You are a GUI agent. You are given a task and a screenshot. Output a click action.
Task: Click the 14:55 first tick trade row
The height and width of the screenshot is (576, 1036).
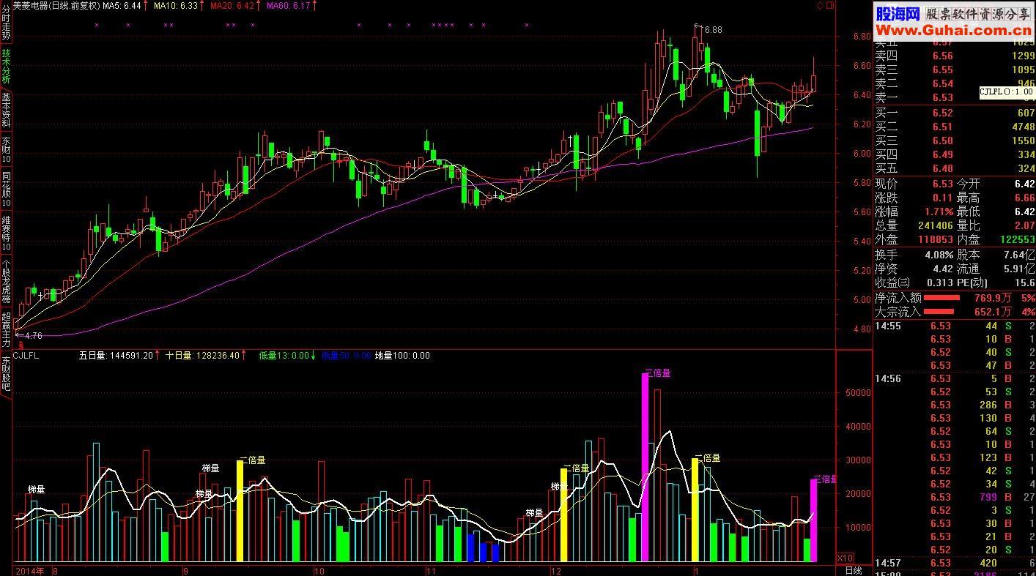[x=955, y=326]
